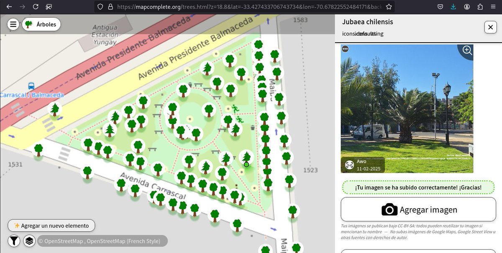The height and width of the screenshot is (253, 502).
Task: Click the browser back arrow
Action: tap(9, 7)
